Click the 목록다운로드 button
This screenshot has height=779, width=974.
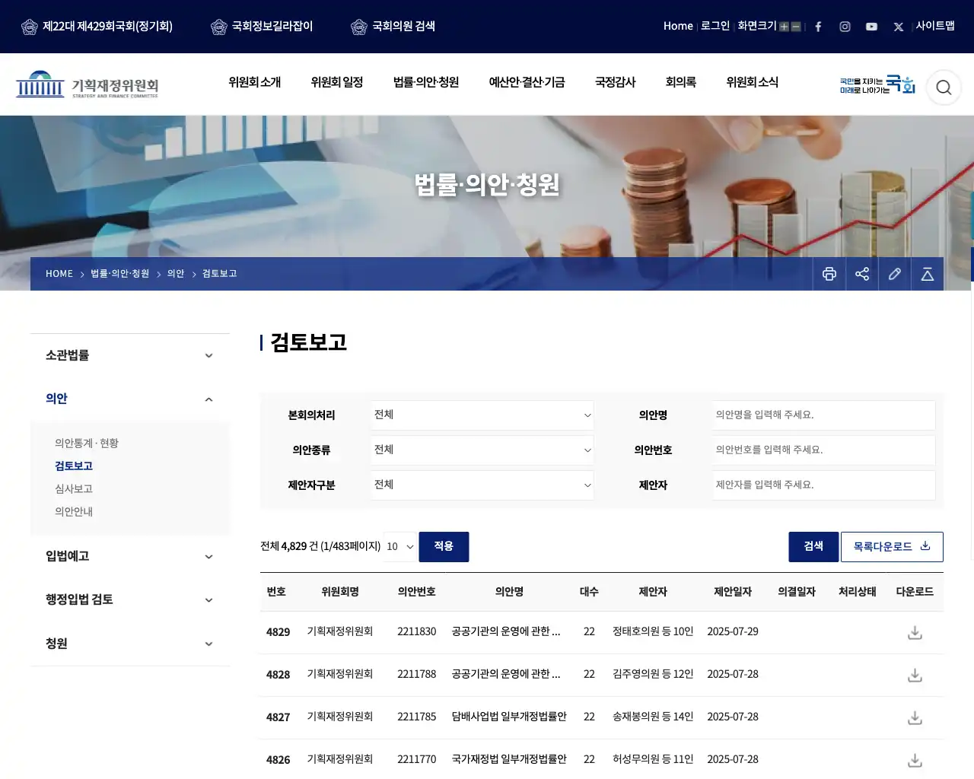pyautogui.click(x=892, y=547)
